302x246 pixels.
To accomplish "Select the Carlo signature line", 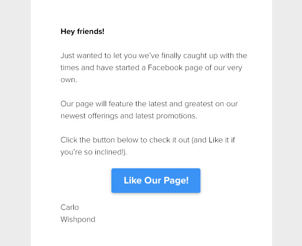I will (x=70, y=207).
